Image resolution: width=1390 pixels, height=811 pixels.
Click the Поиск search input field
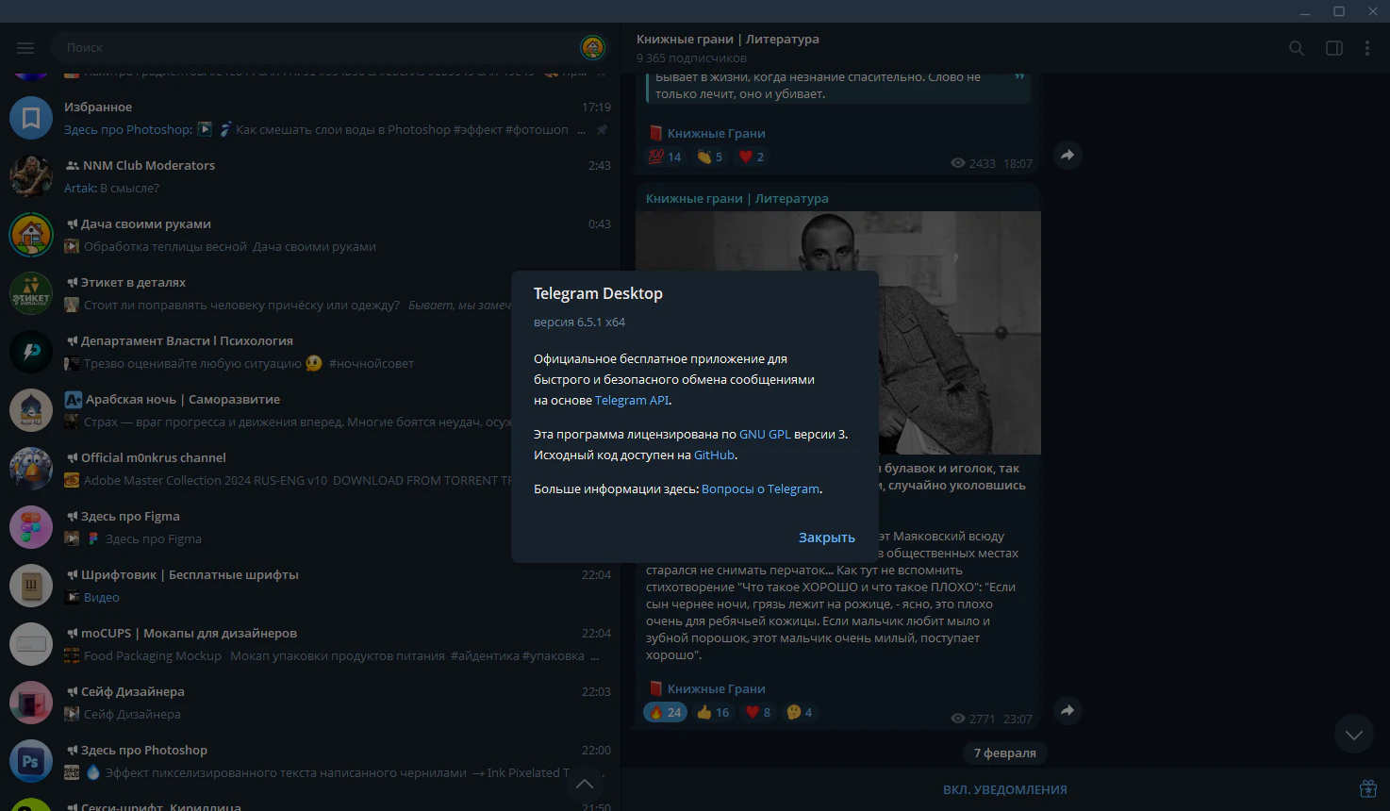(x=311, y=47)
